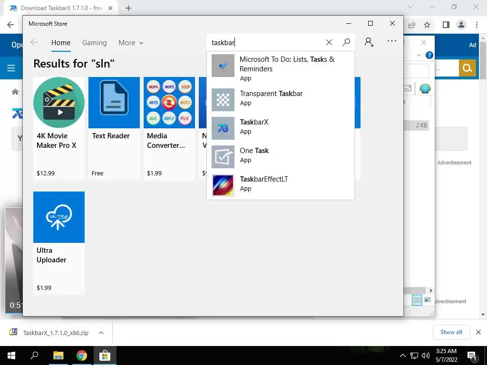
Task: Click the right arrow of horizontal scrollbar
Action: click(430, 290)
